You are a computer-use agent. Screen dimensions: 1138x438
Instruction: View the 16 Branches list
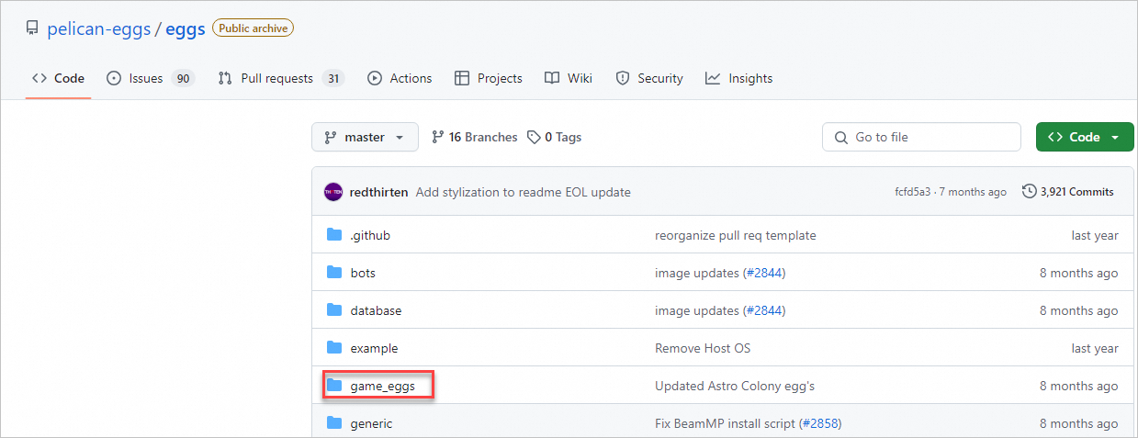[x=475, y=137]
